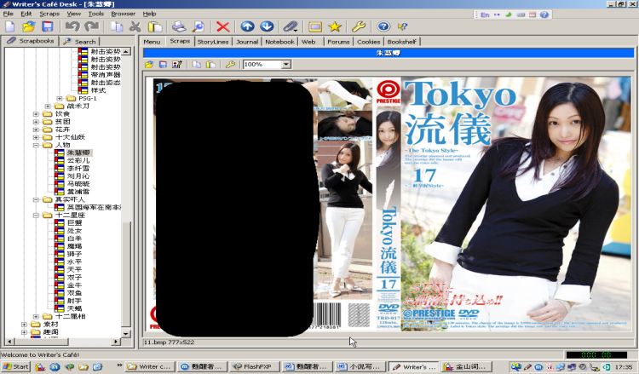This screenshot has width=639, height=374.
Task: Open scrap properties wrench icon
Action: tap(230, 65)
